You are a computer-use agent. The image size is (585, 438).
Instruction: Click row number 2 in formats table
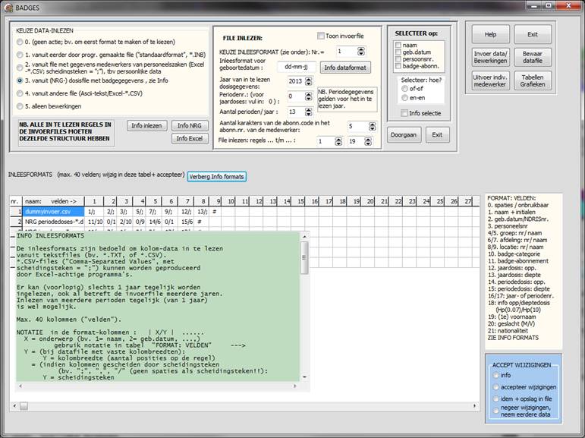[16, 222]
